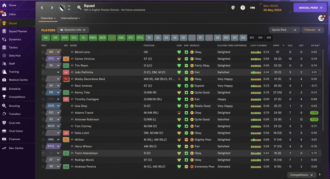Open the Club Info shield icon
Viewport: 330px width, 179px height.
coord(4,123)
